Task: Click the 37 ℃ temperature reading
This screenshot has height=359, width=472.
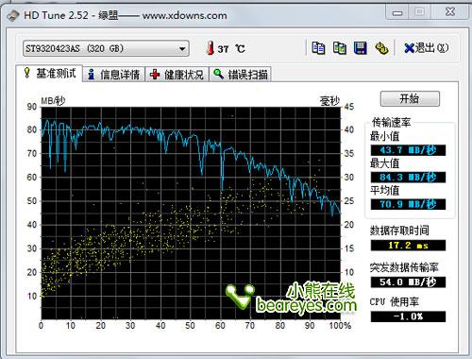Action: click(231, 49)
